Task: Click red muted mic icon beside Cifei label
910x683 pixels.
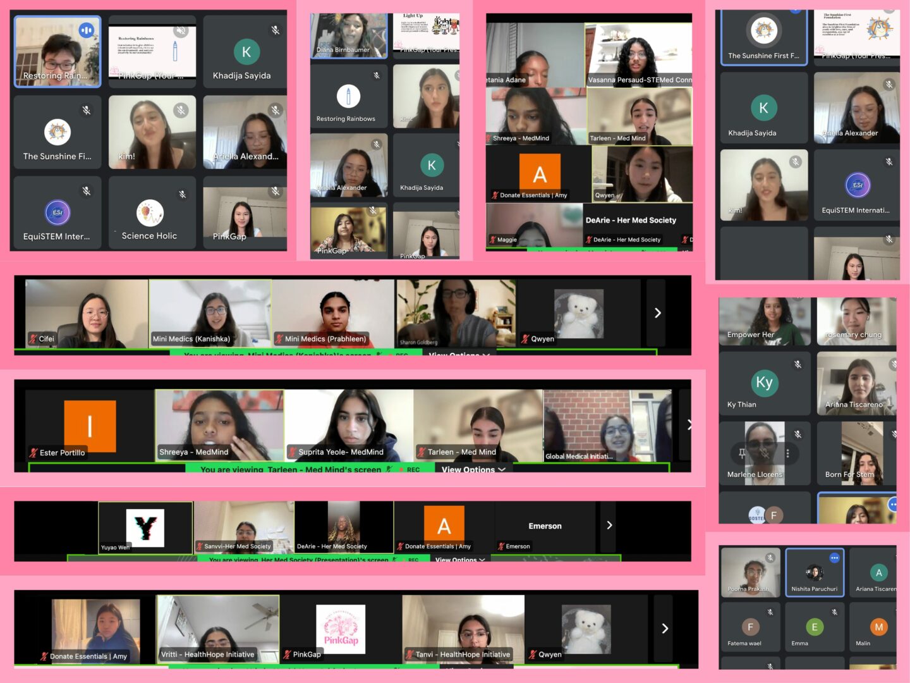Action: [33, 339]
